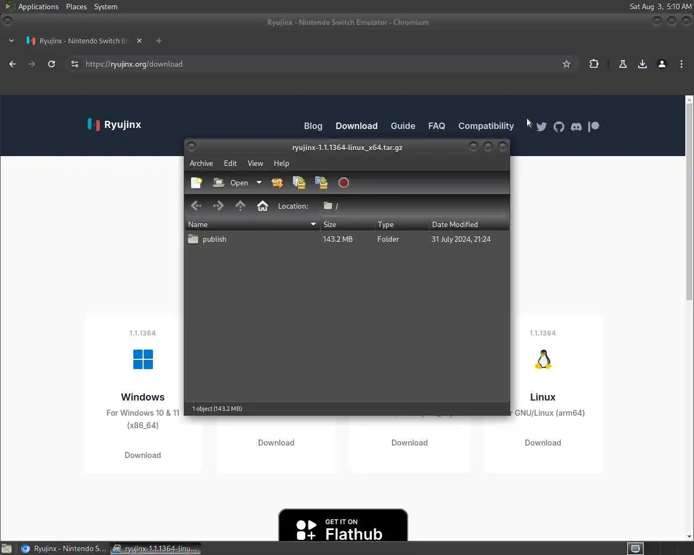Click the 31 July 2024, 21:24 date cell
This screenshot has width=694, height=555.
click(x=461, y=239)
